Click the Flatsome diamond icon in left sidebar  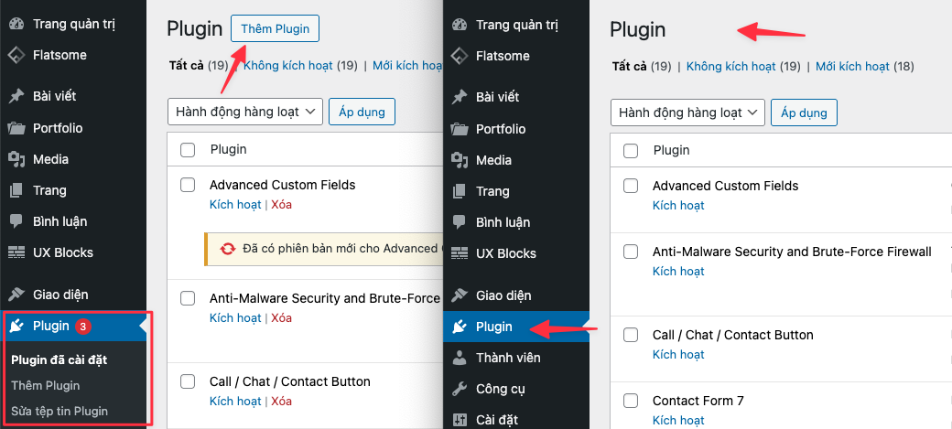(16, 55)
